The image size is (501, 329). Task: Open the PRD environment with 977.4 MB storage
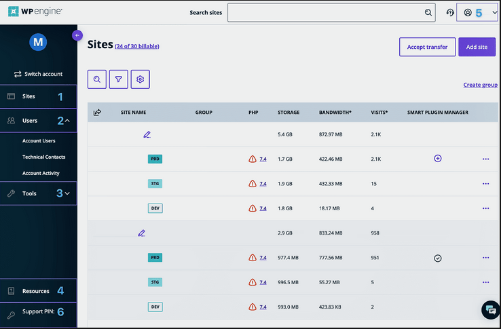click(155, 258)
